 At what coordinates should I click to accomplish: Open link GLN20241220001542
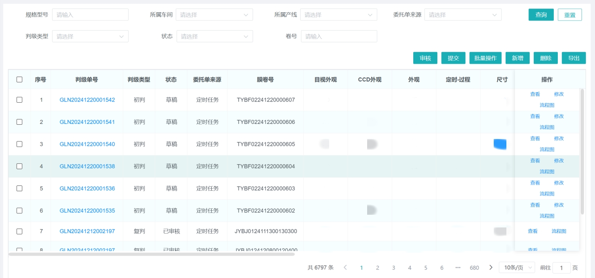click(x=87, y=100)
